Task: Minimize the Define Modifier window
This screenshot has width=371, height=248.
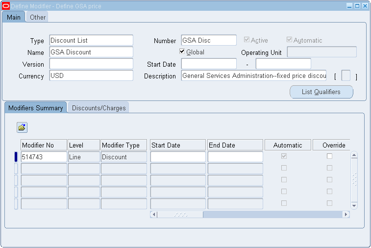Action: tap(349, 6)
